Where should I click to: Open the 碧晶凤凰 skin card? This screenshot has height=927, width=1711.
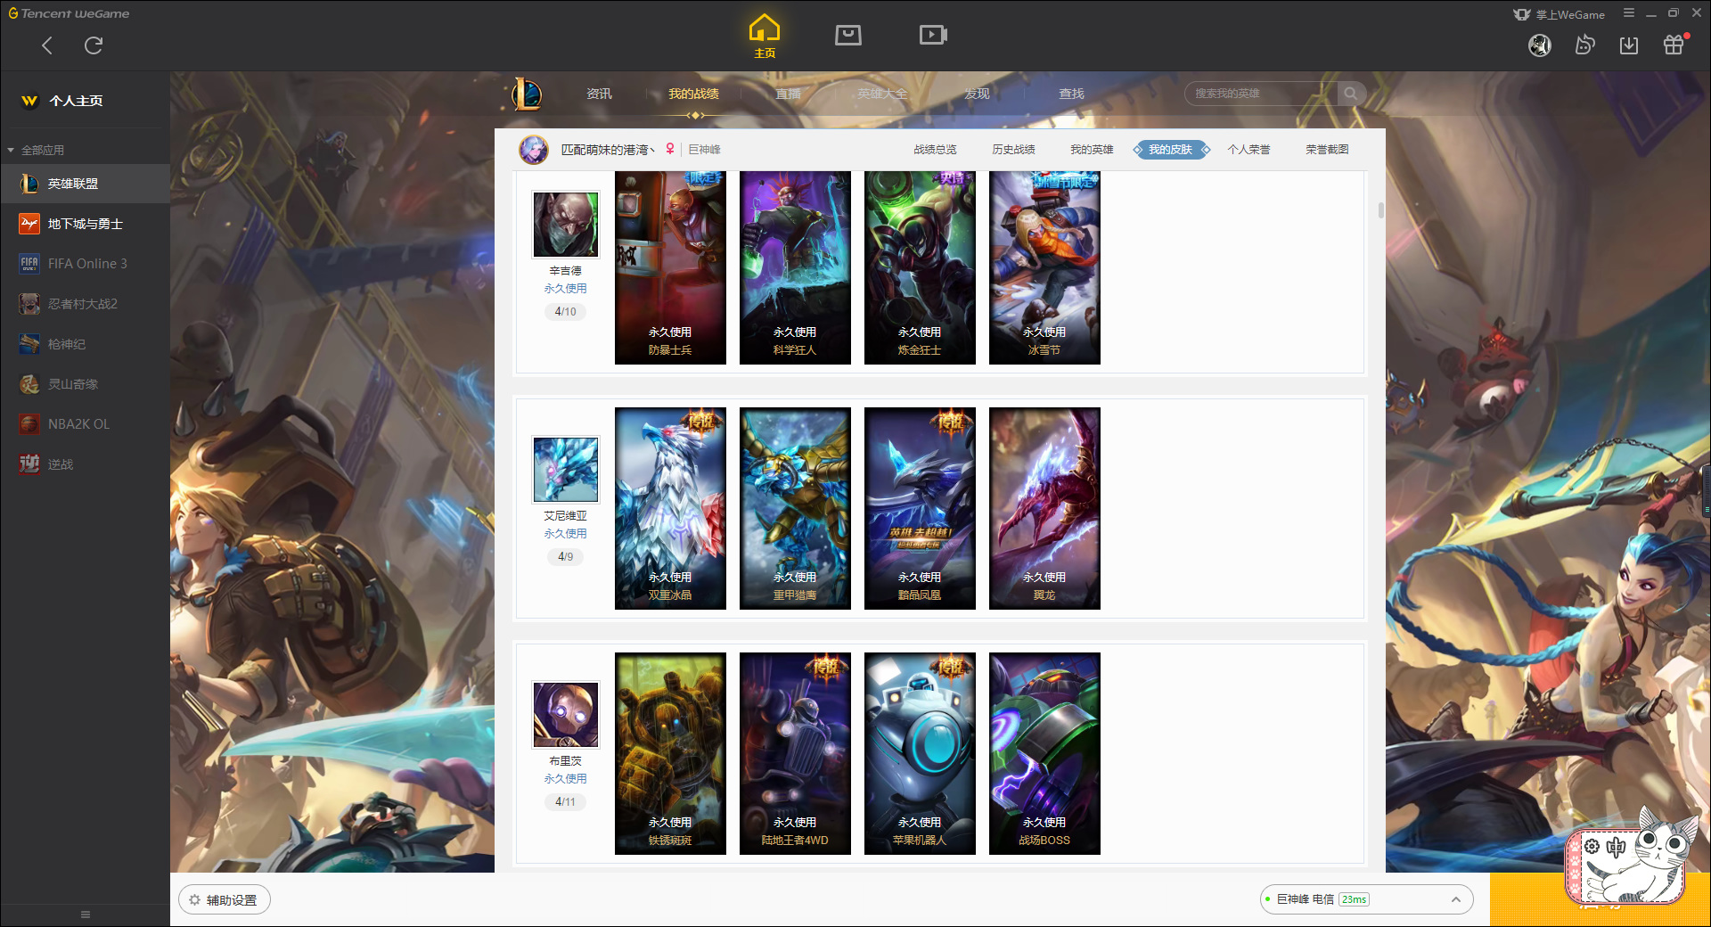[920, 508]
